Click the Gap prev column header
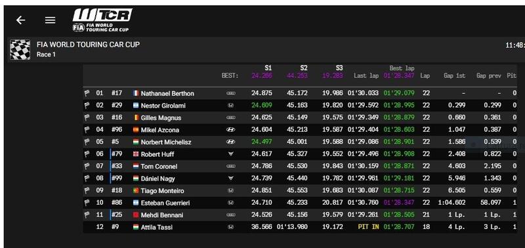 point(489,75)
